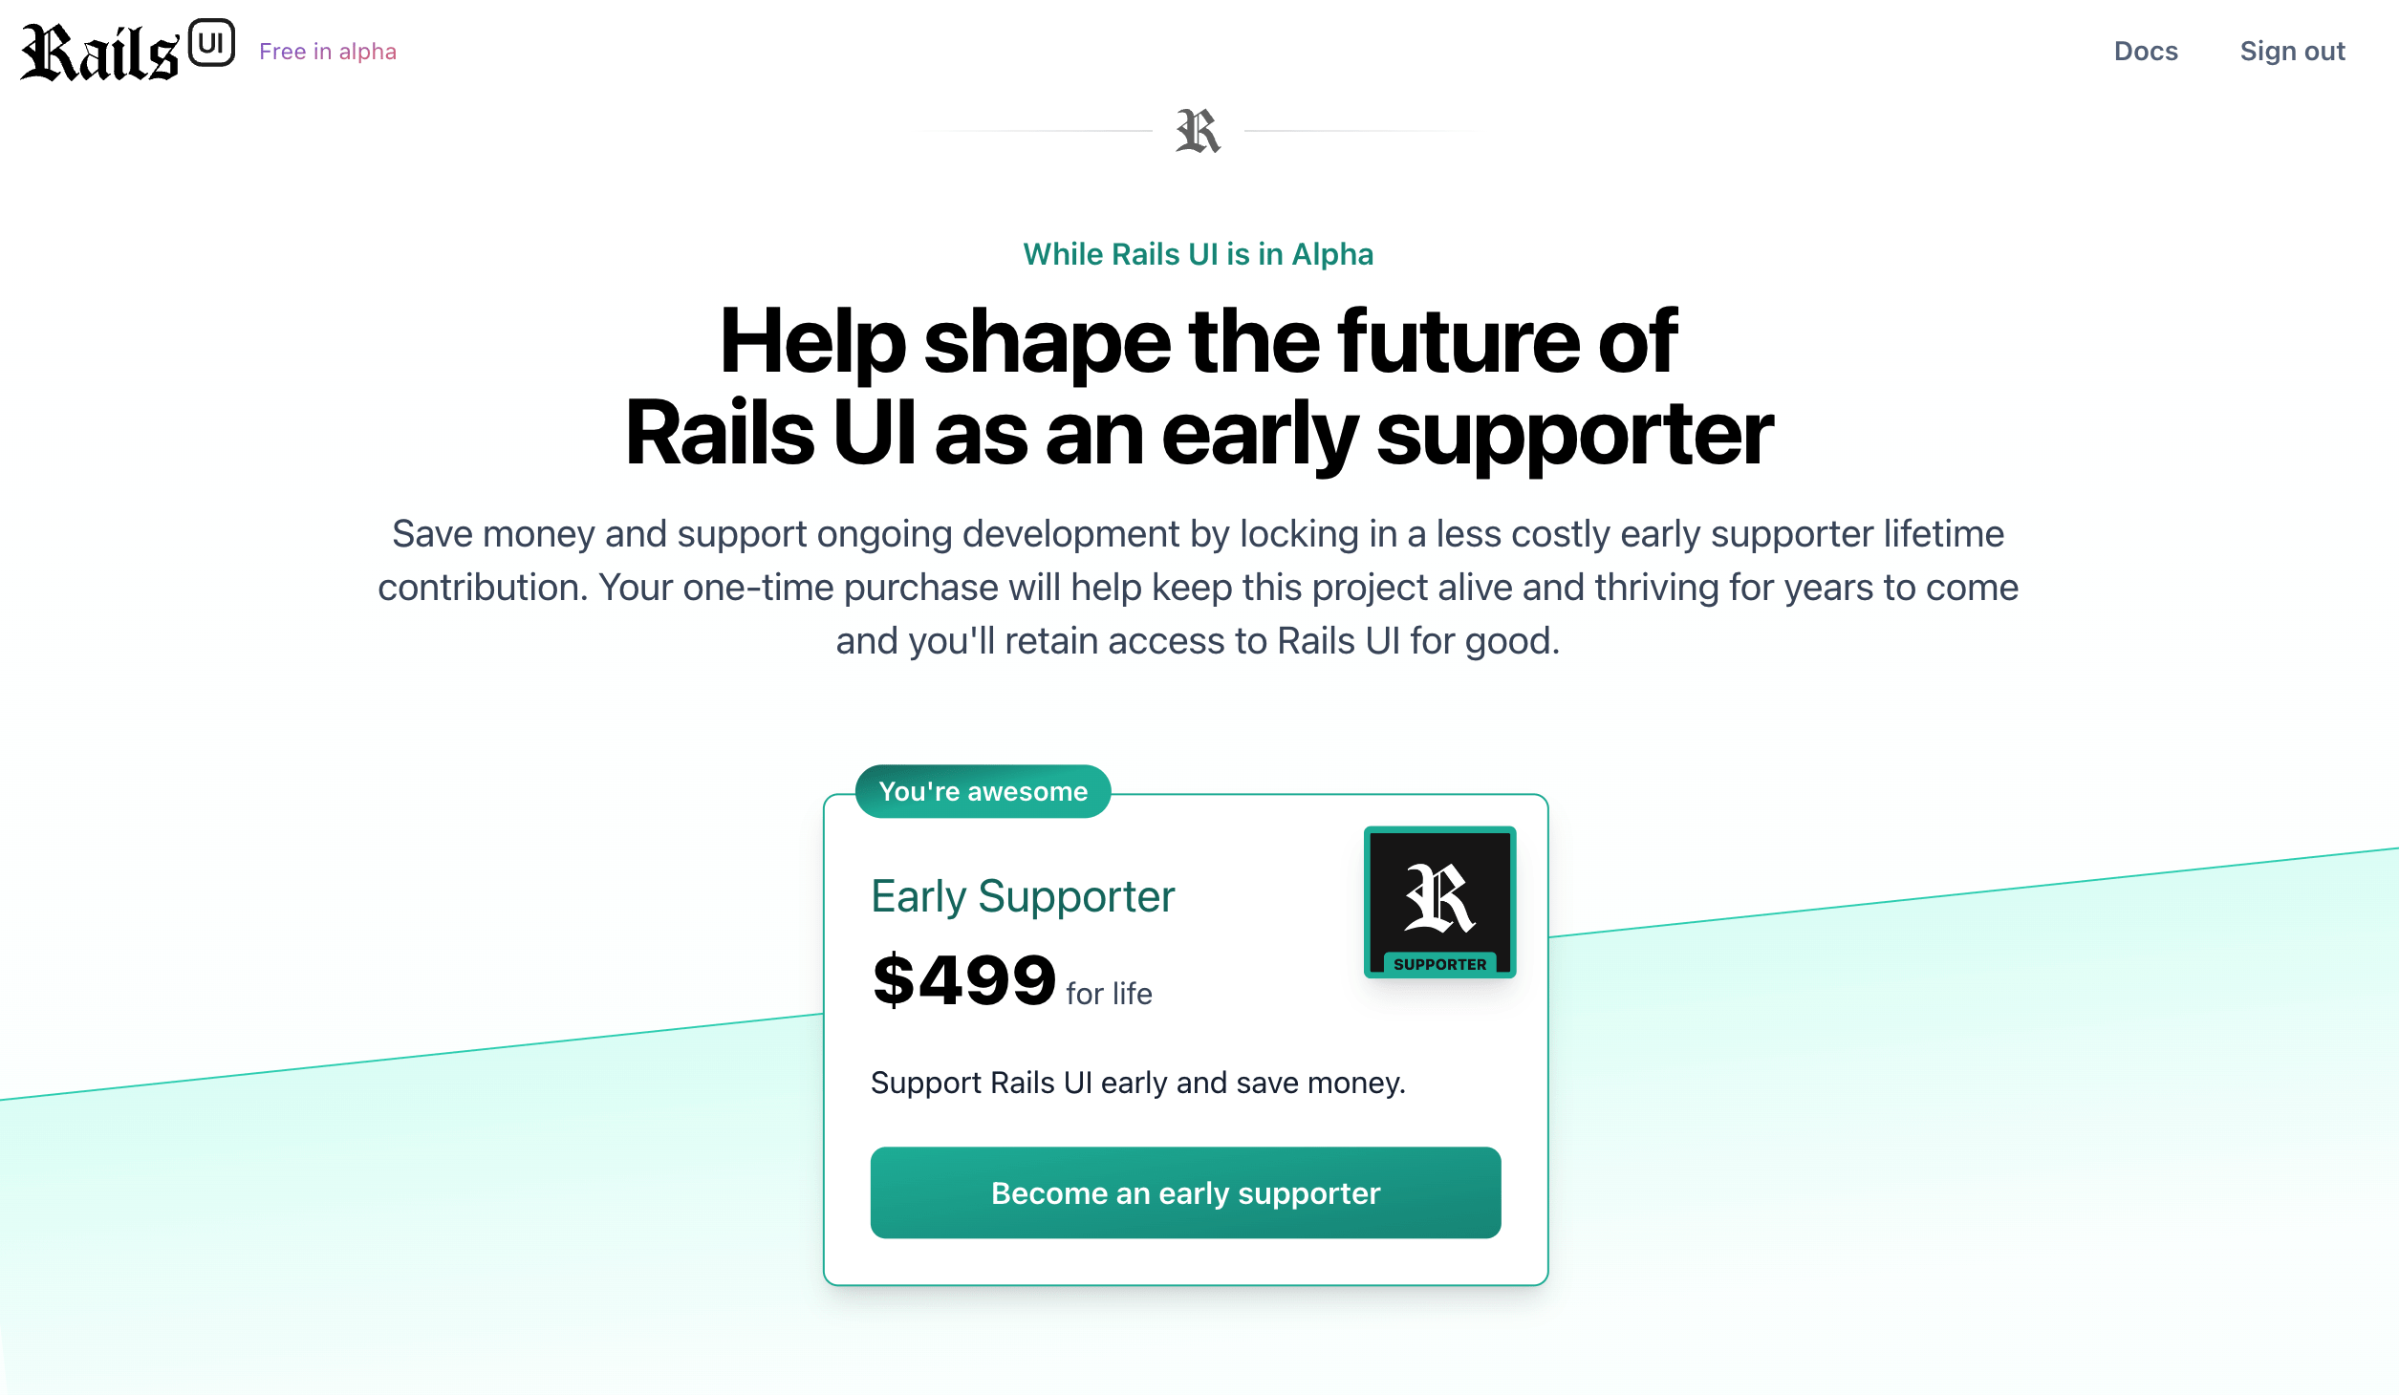
Task: Click Support Rails UI early description text
Action: [1138, 1083]
